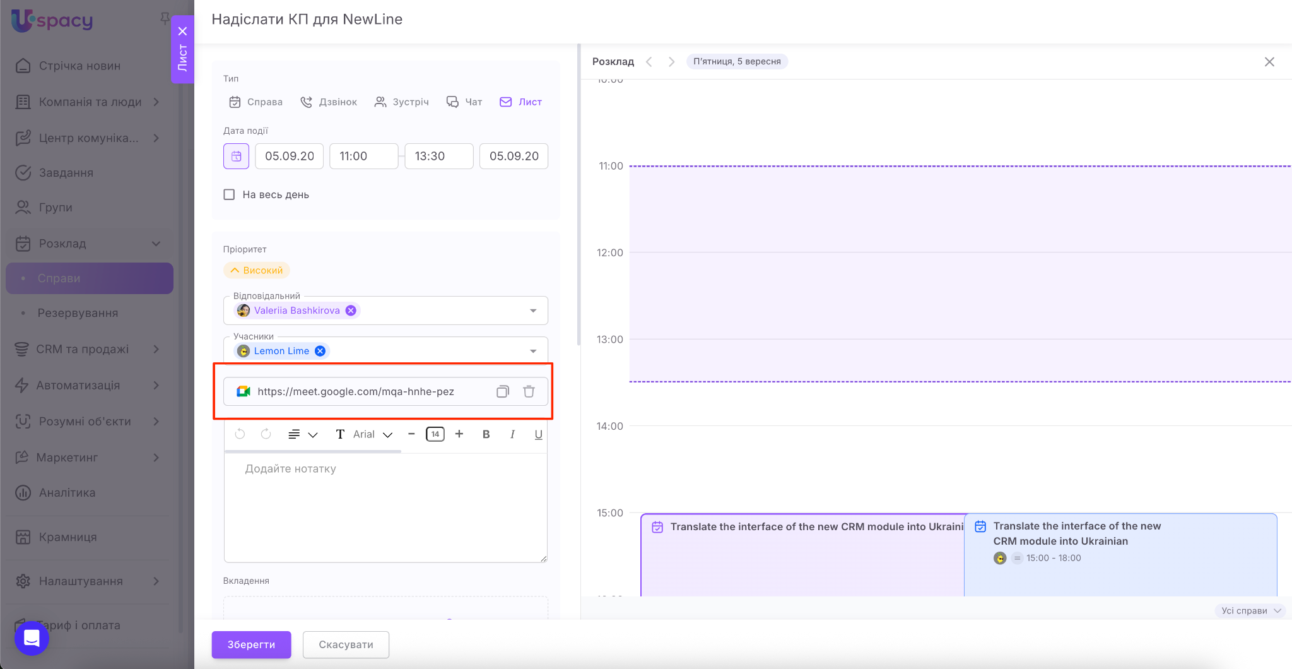Click the start time field 11:00
The width and height of the screenshot is (1292, 669).
pos(363,157)
